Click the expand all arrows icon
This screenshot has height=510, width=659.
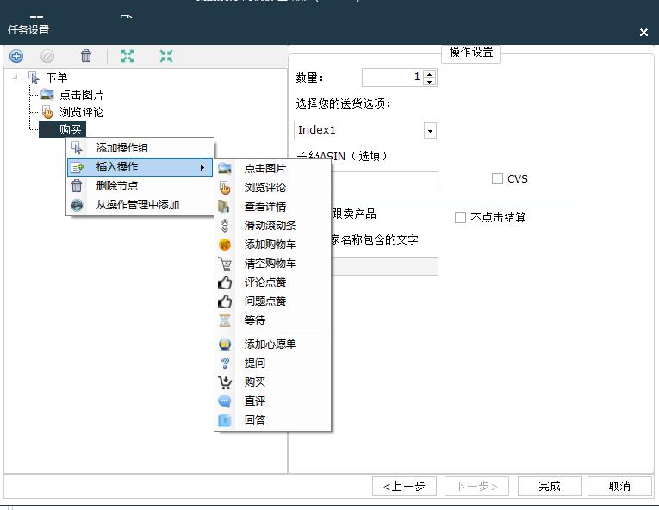point(127,56)
